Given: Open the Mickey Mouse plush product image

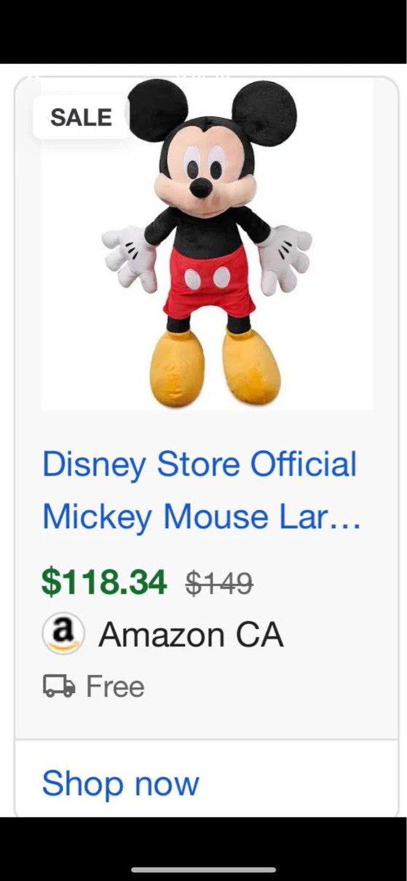Looking at the screenshot, I should click(x=207, y=245).
